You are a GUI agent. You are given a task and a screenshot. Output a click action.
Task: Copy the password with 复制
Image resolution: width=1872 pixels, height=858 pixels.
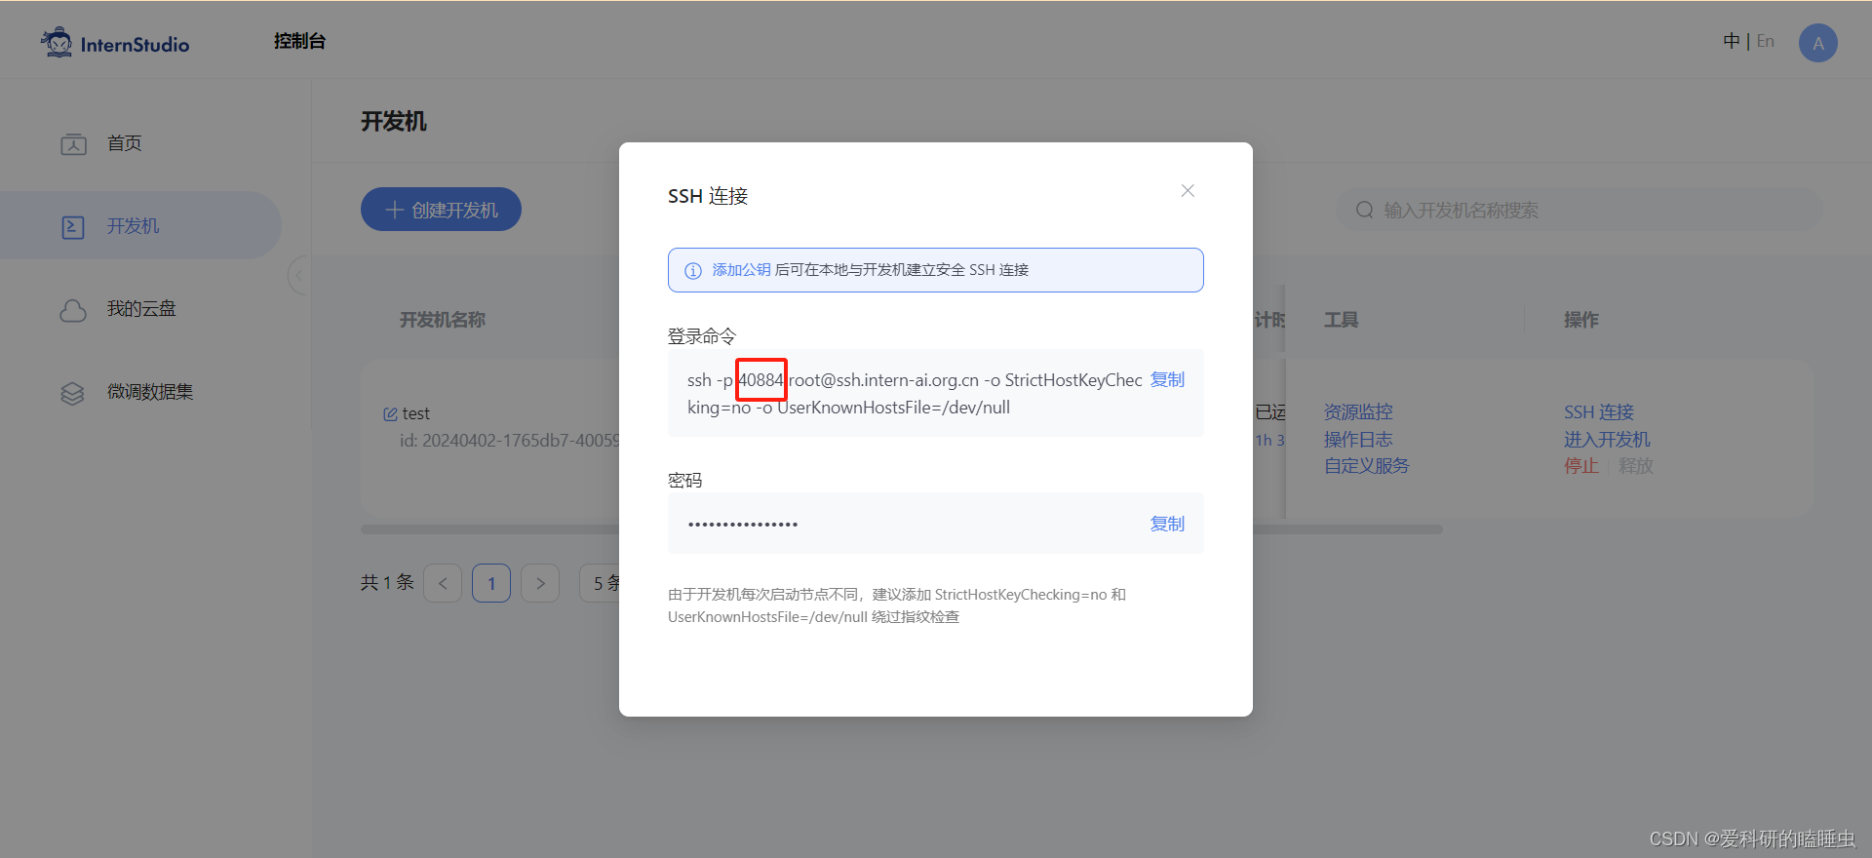tap(1167, 524)
